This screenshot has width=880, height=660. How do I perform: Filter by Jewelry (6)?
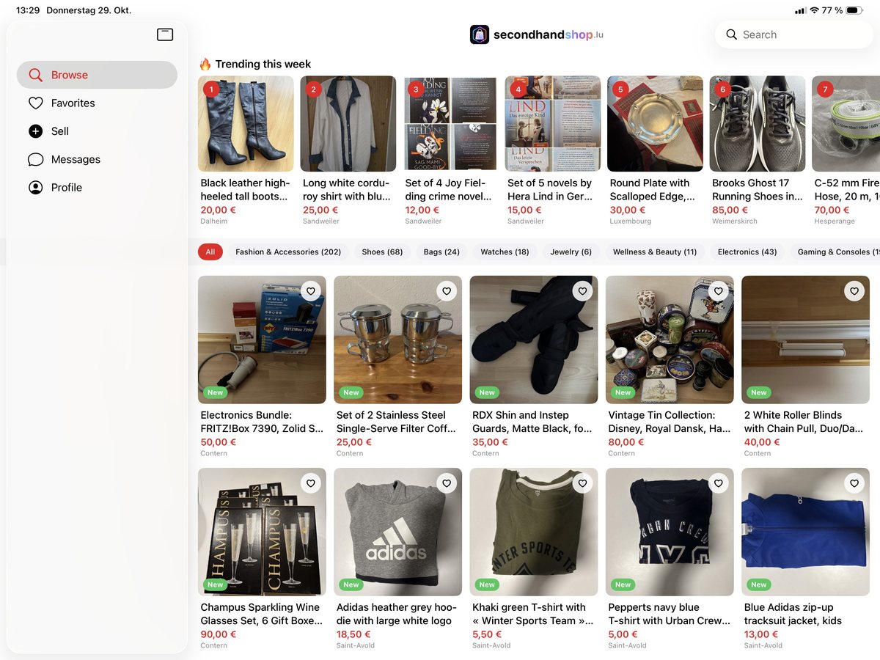(x=571, y=252)
